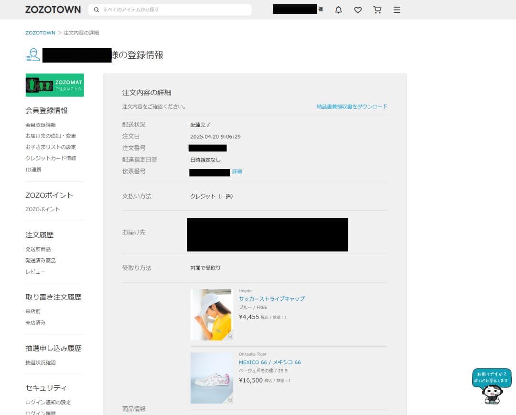Open the MEXICO 66 / メキシコ 66 link

point(269,362)
